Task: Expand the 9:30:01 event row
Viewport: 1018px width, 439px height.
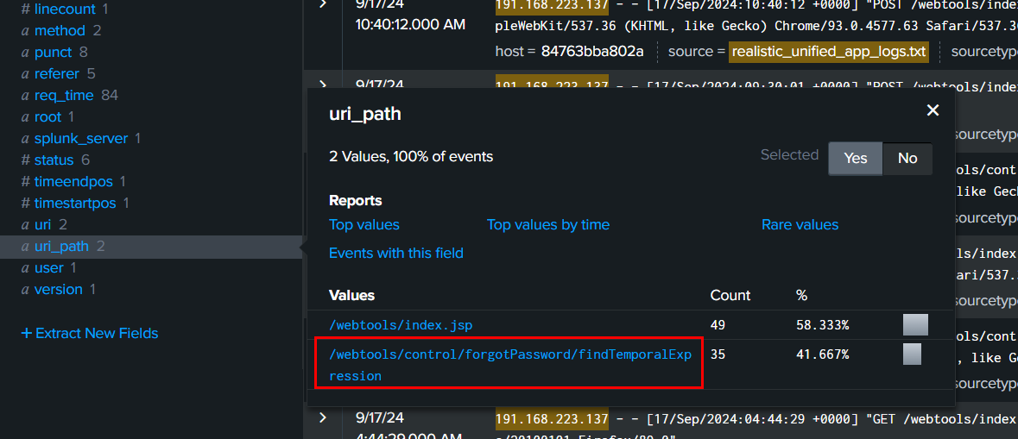Action: coord(323,84)
